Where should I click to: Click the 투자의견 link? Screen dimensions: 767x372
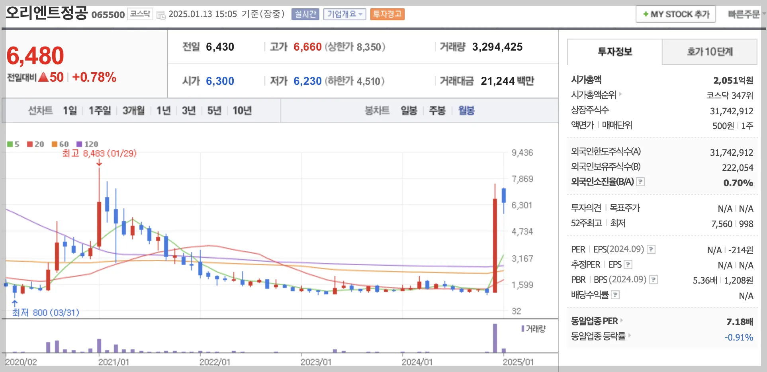click(x=586, y=208)
